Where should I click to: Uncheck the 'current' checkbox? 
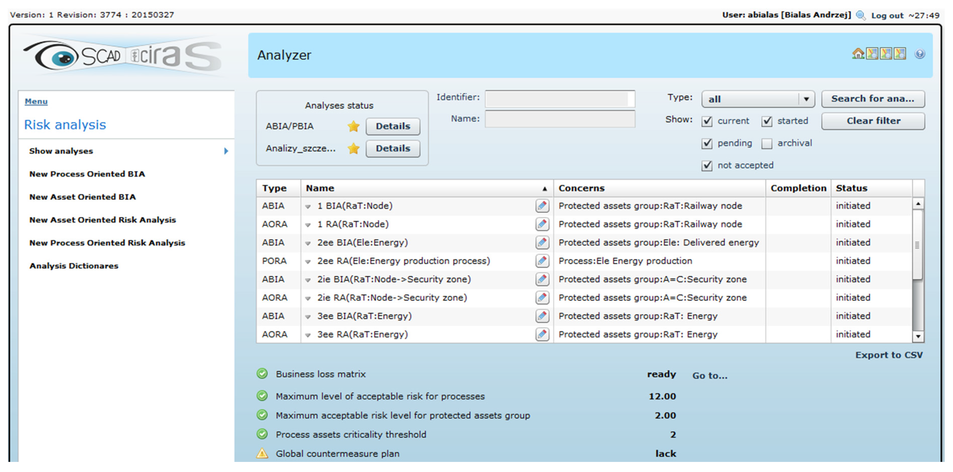pos(707,121)
